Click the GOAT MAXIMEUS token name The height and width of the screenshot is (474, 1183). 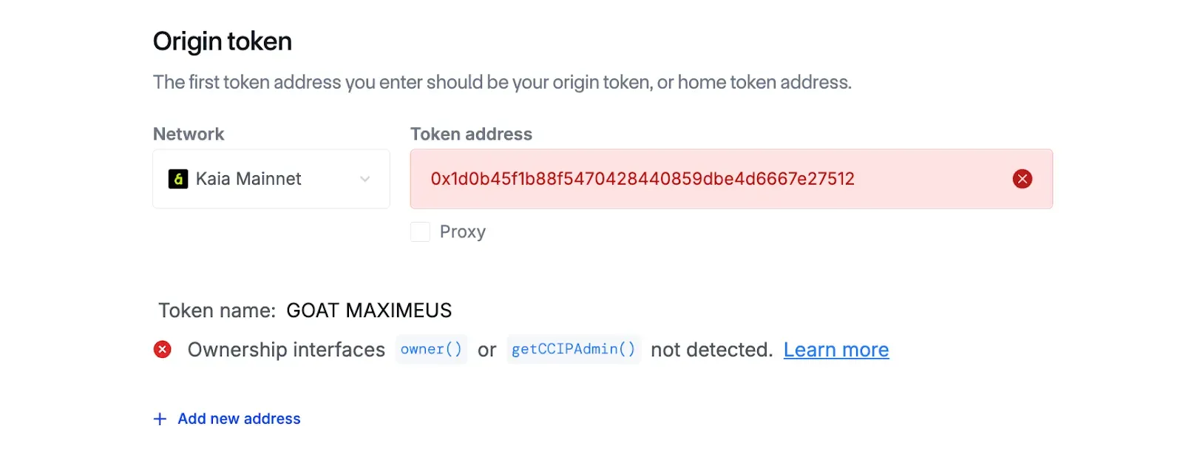click(369, 311)
